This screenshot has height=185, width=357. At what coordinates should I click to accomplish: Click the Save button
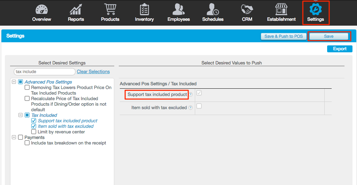(329, 36)
